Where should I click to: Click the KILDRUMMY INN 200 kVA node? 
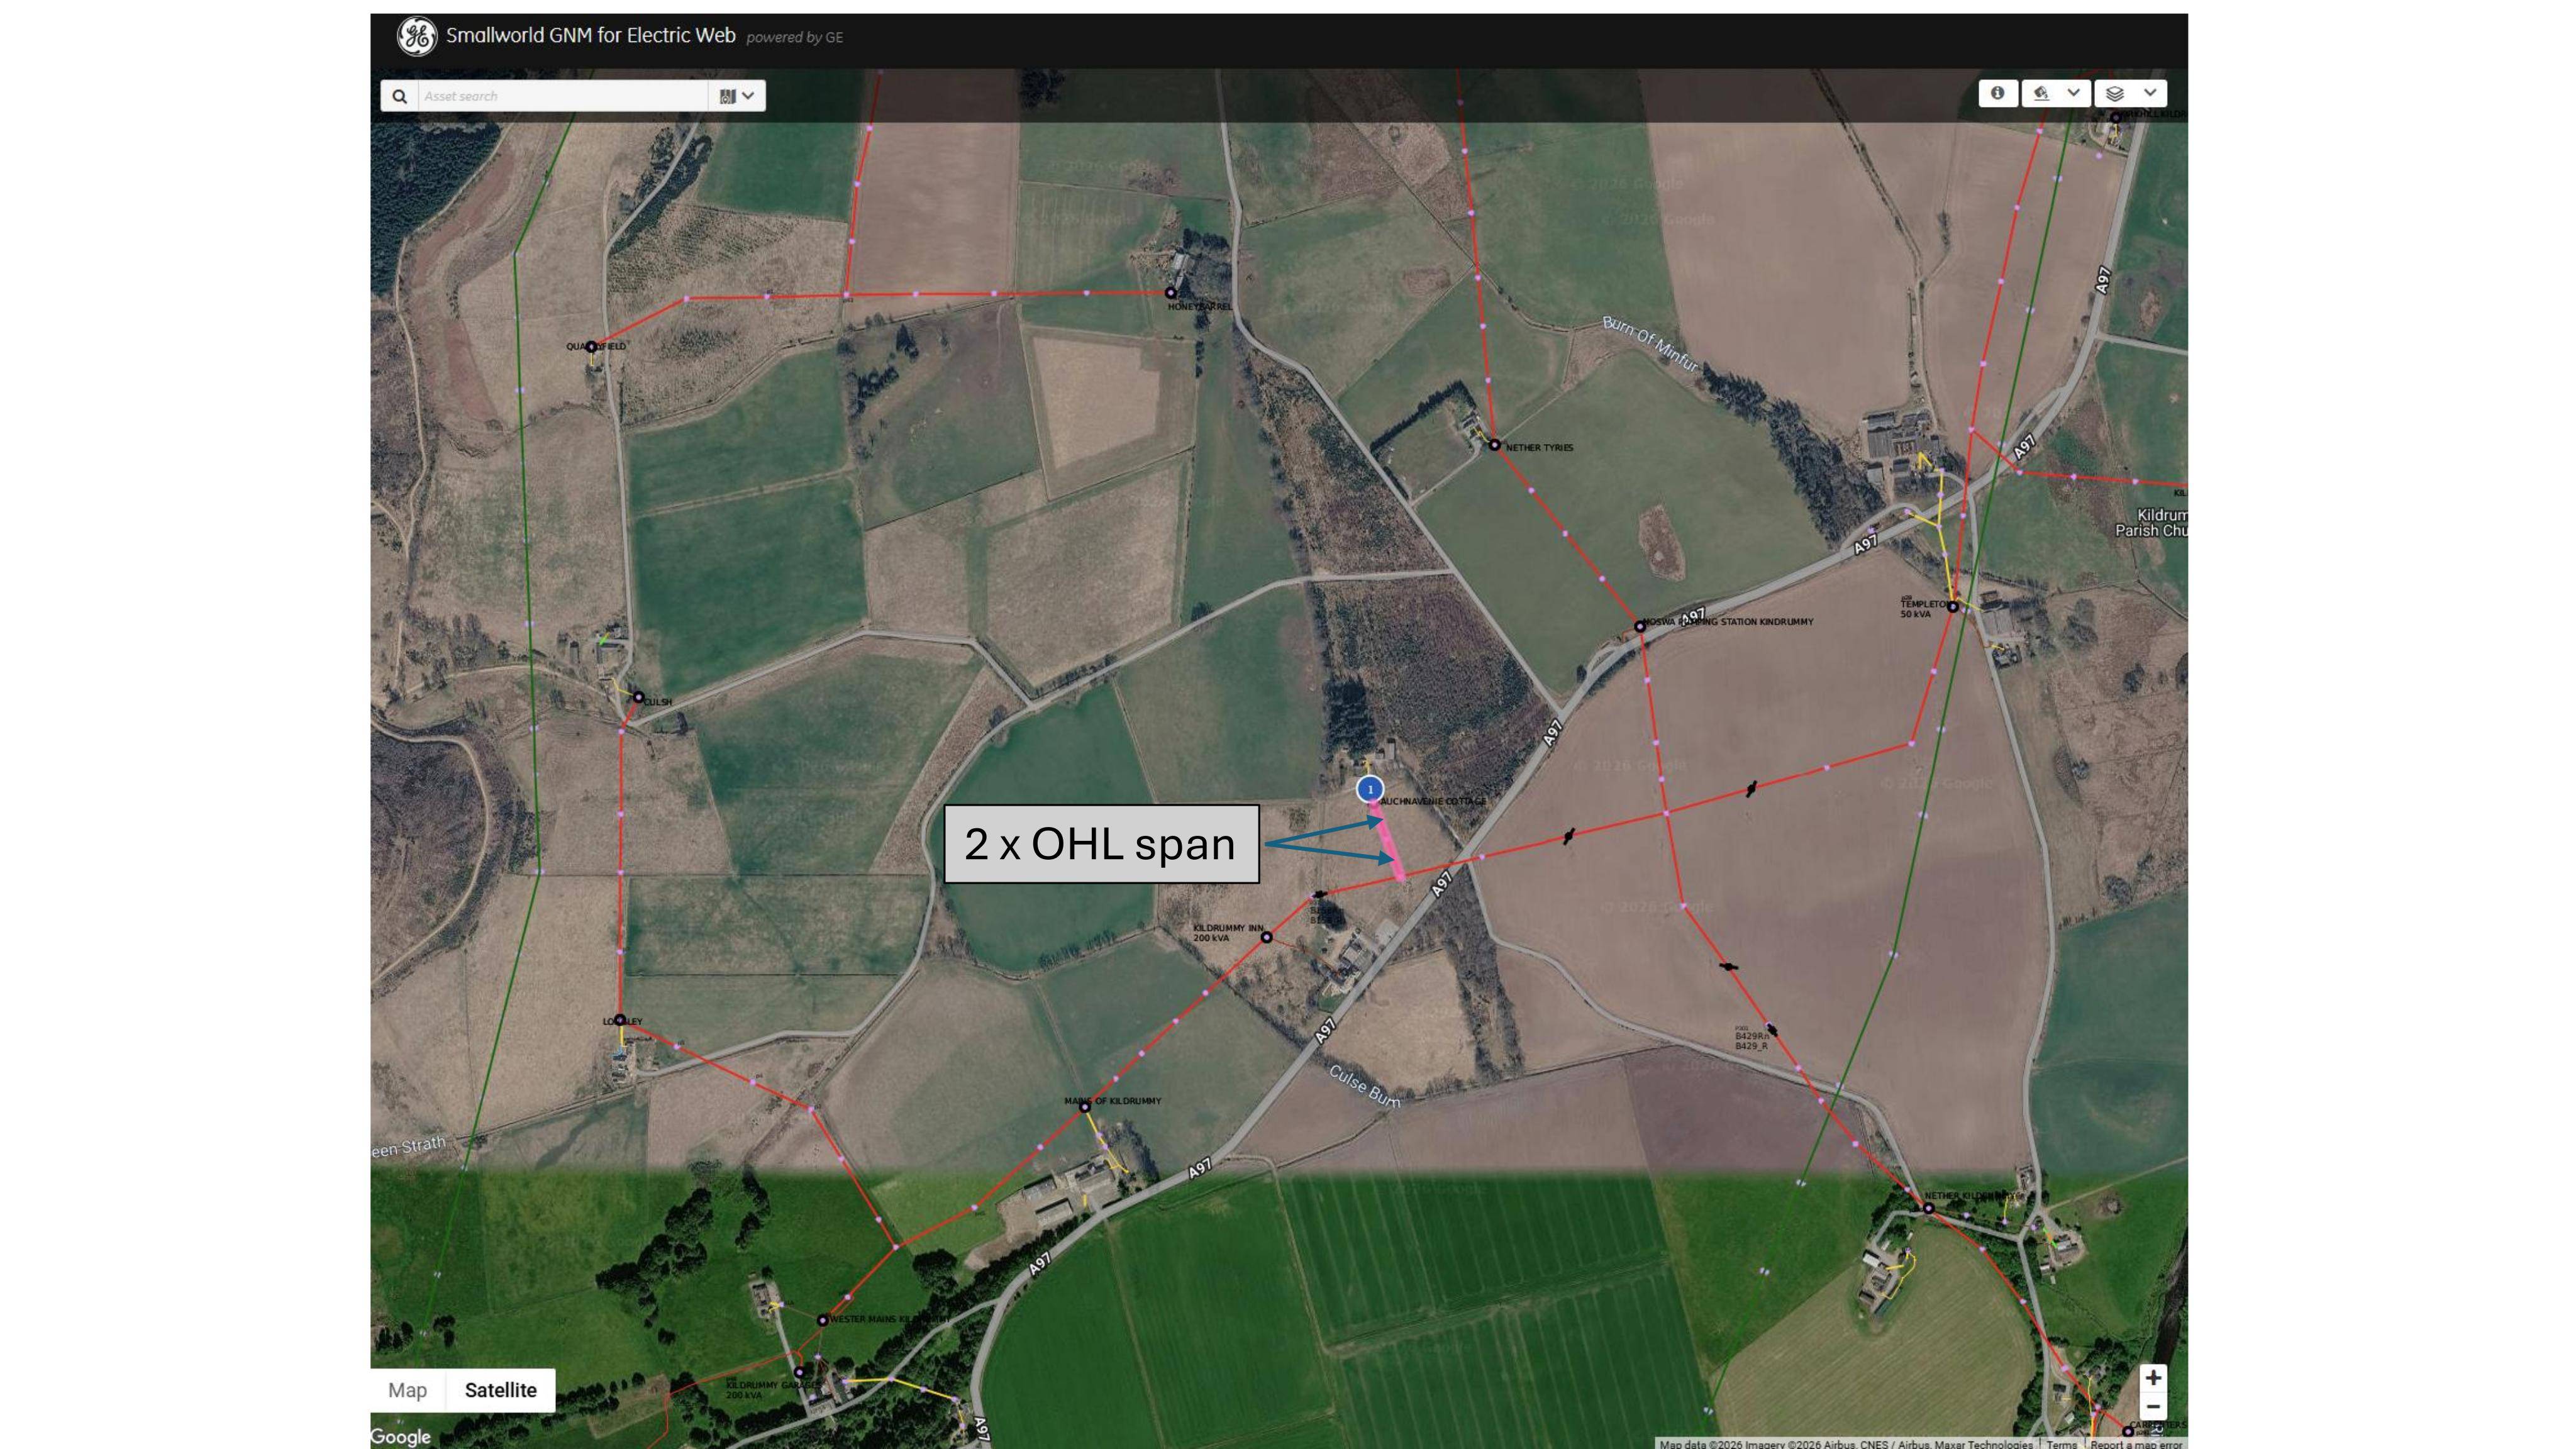pos(1266,937)
